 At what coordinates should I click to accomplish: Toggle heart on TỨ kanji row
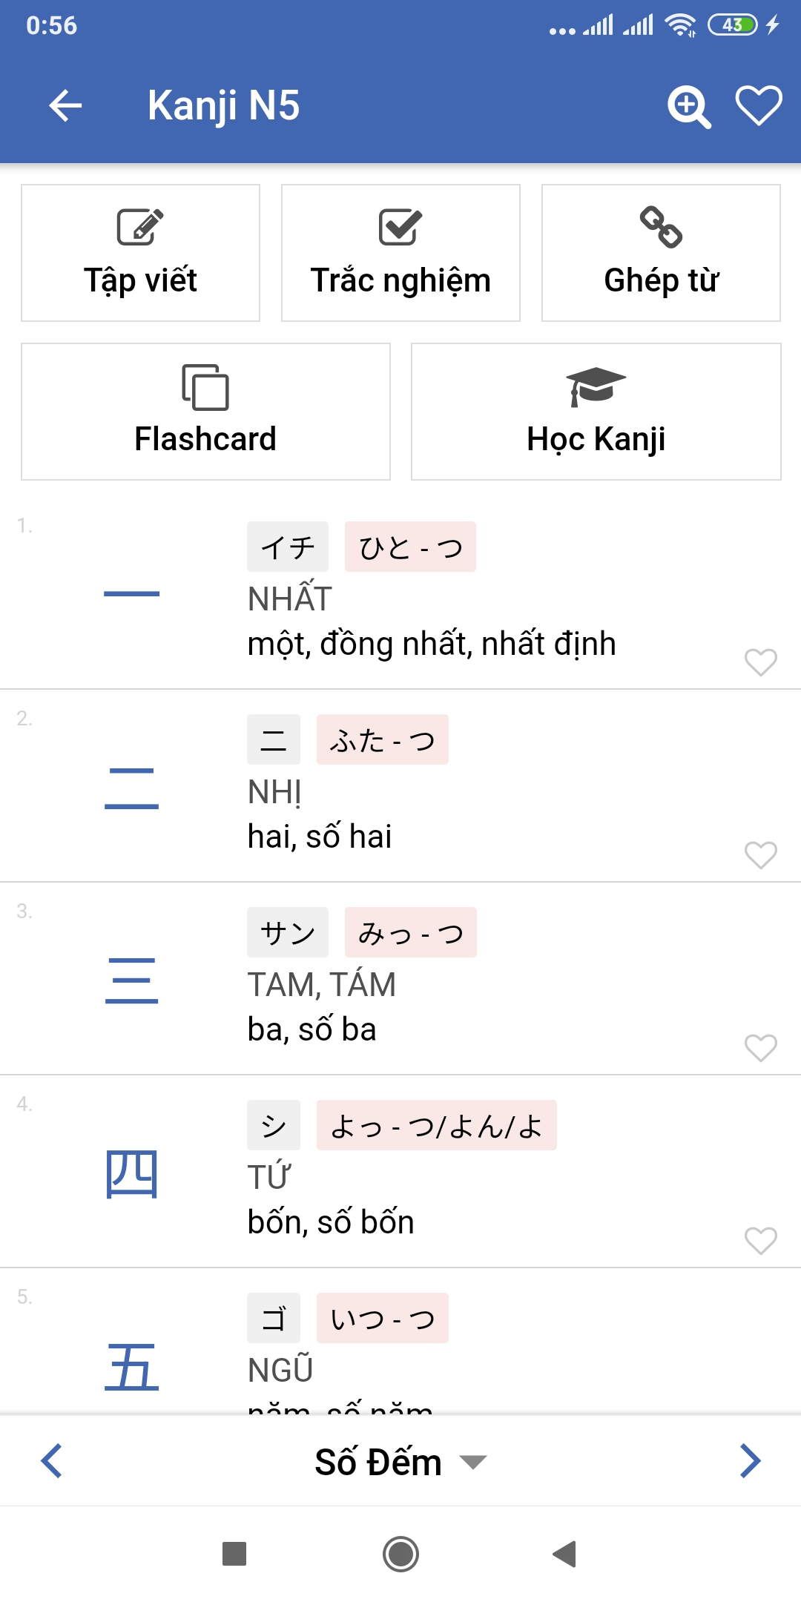coord(761,1240)
